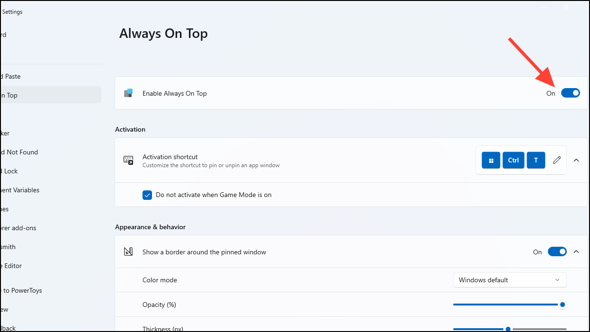This screenshot has height=332, width=590.
Task: Select Command Not Found in the sidebar
Action: 19,152
